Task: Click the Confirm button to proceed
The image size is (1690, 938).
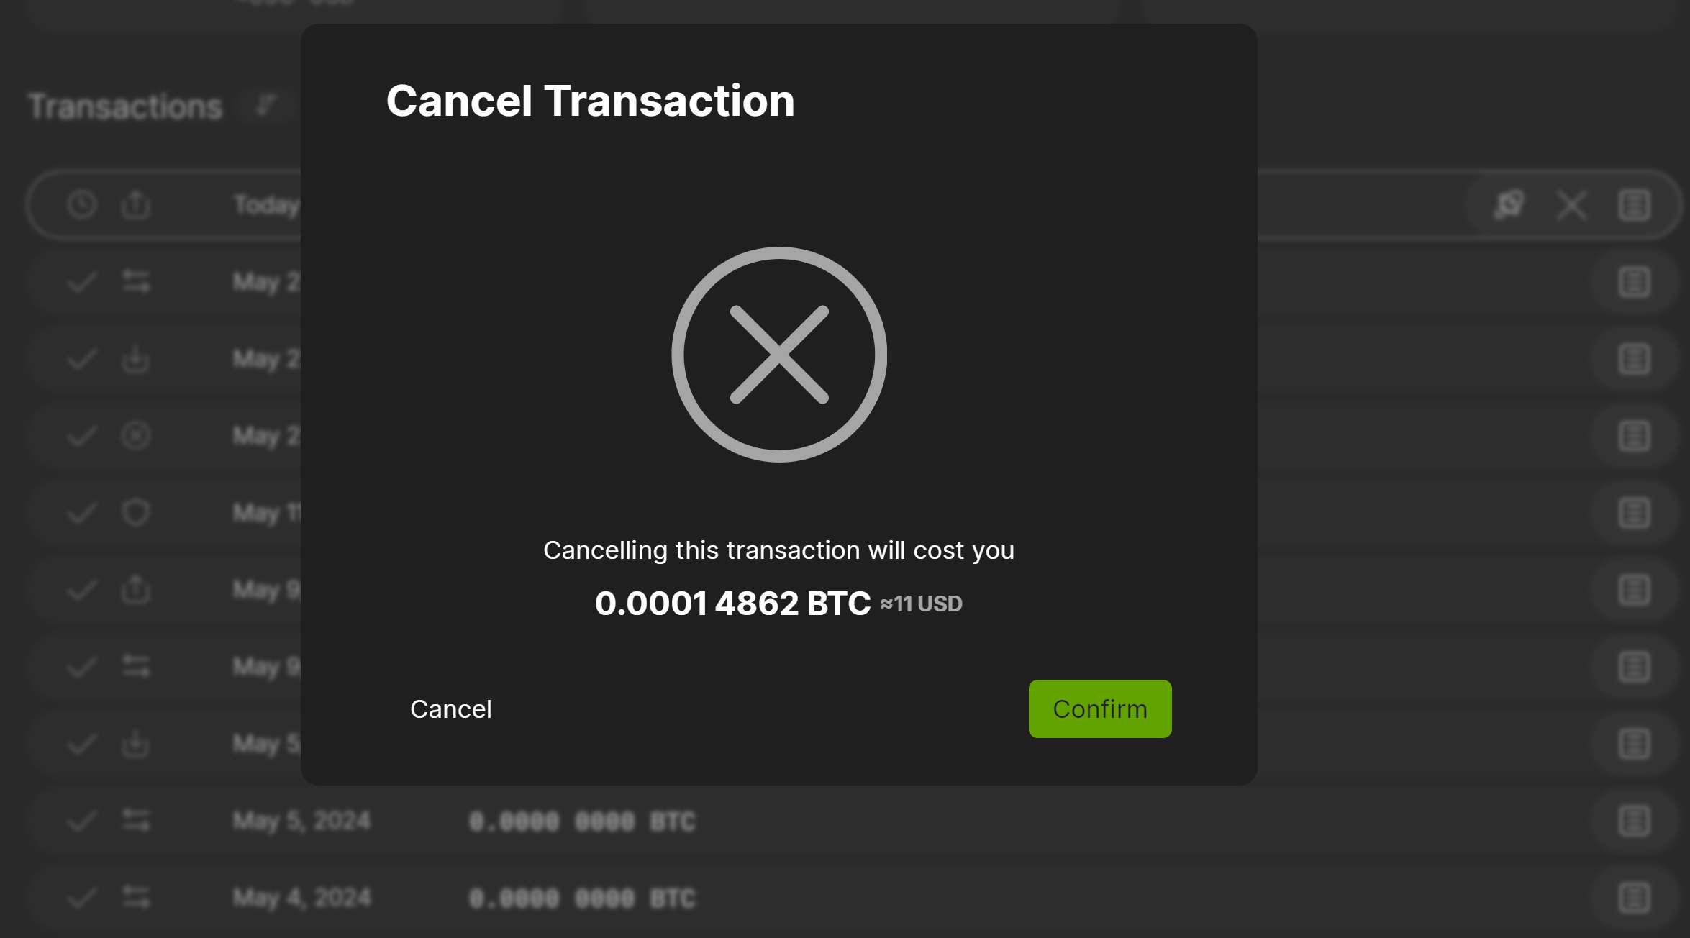Action: [x=1100, y=708]
